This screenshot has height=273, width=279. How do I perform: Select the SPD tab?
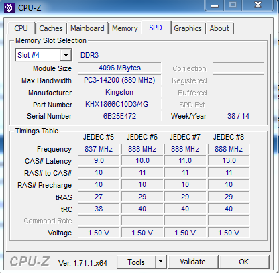click(x=156, y=28)
